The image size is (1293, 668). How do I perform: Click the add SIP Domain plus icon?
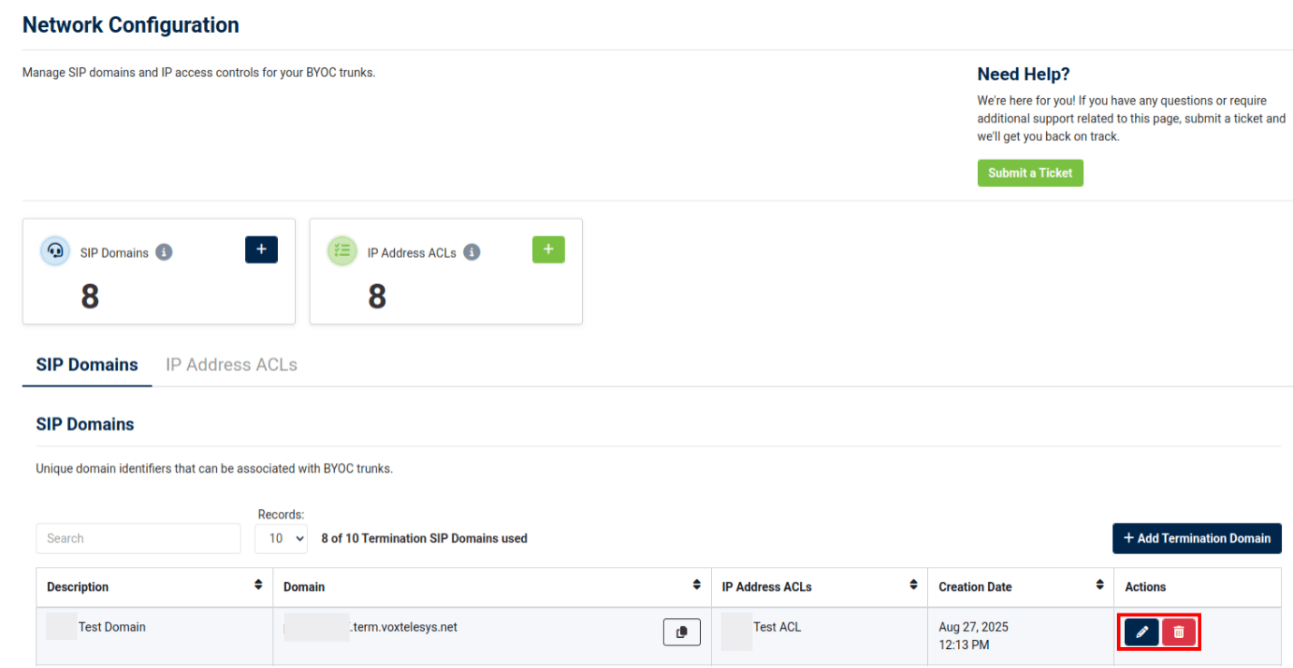pyautogui.click(x=262, y=250)
